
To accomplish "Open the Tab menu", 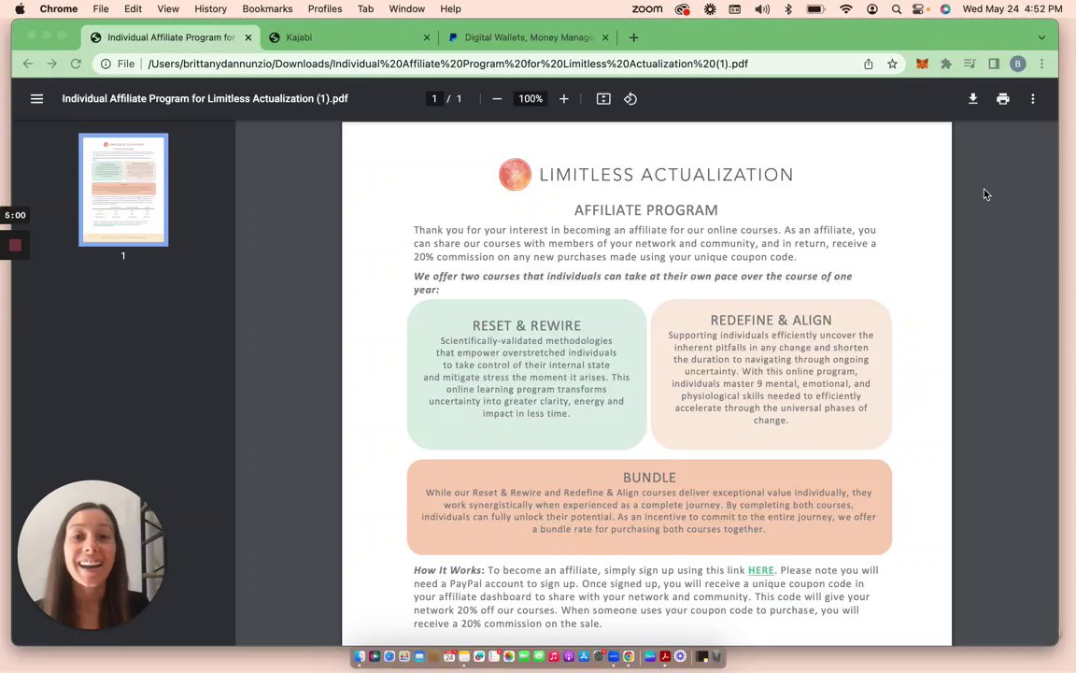I will coord(366,9).
